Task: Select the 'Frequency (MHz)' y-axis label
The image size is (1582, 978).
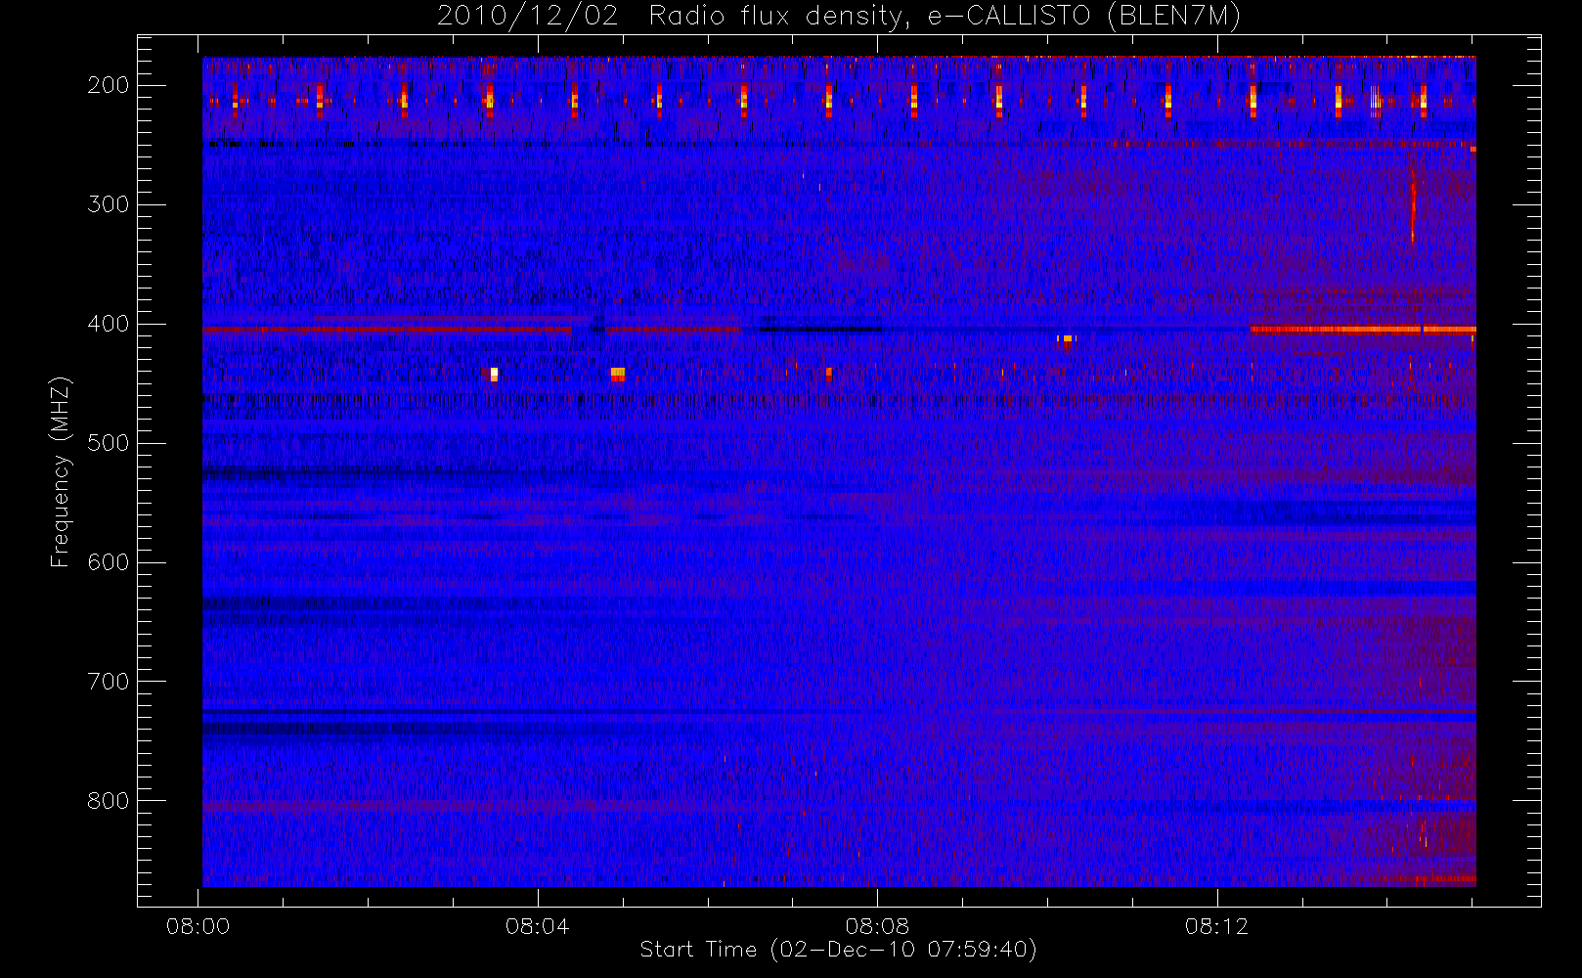Action: click(x=61, y=471)
